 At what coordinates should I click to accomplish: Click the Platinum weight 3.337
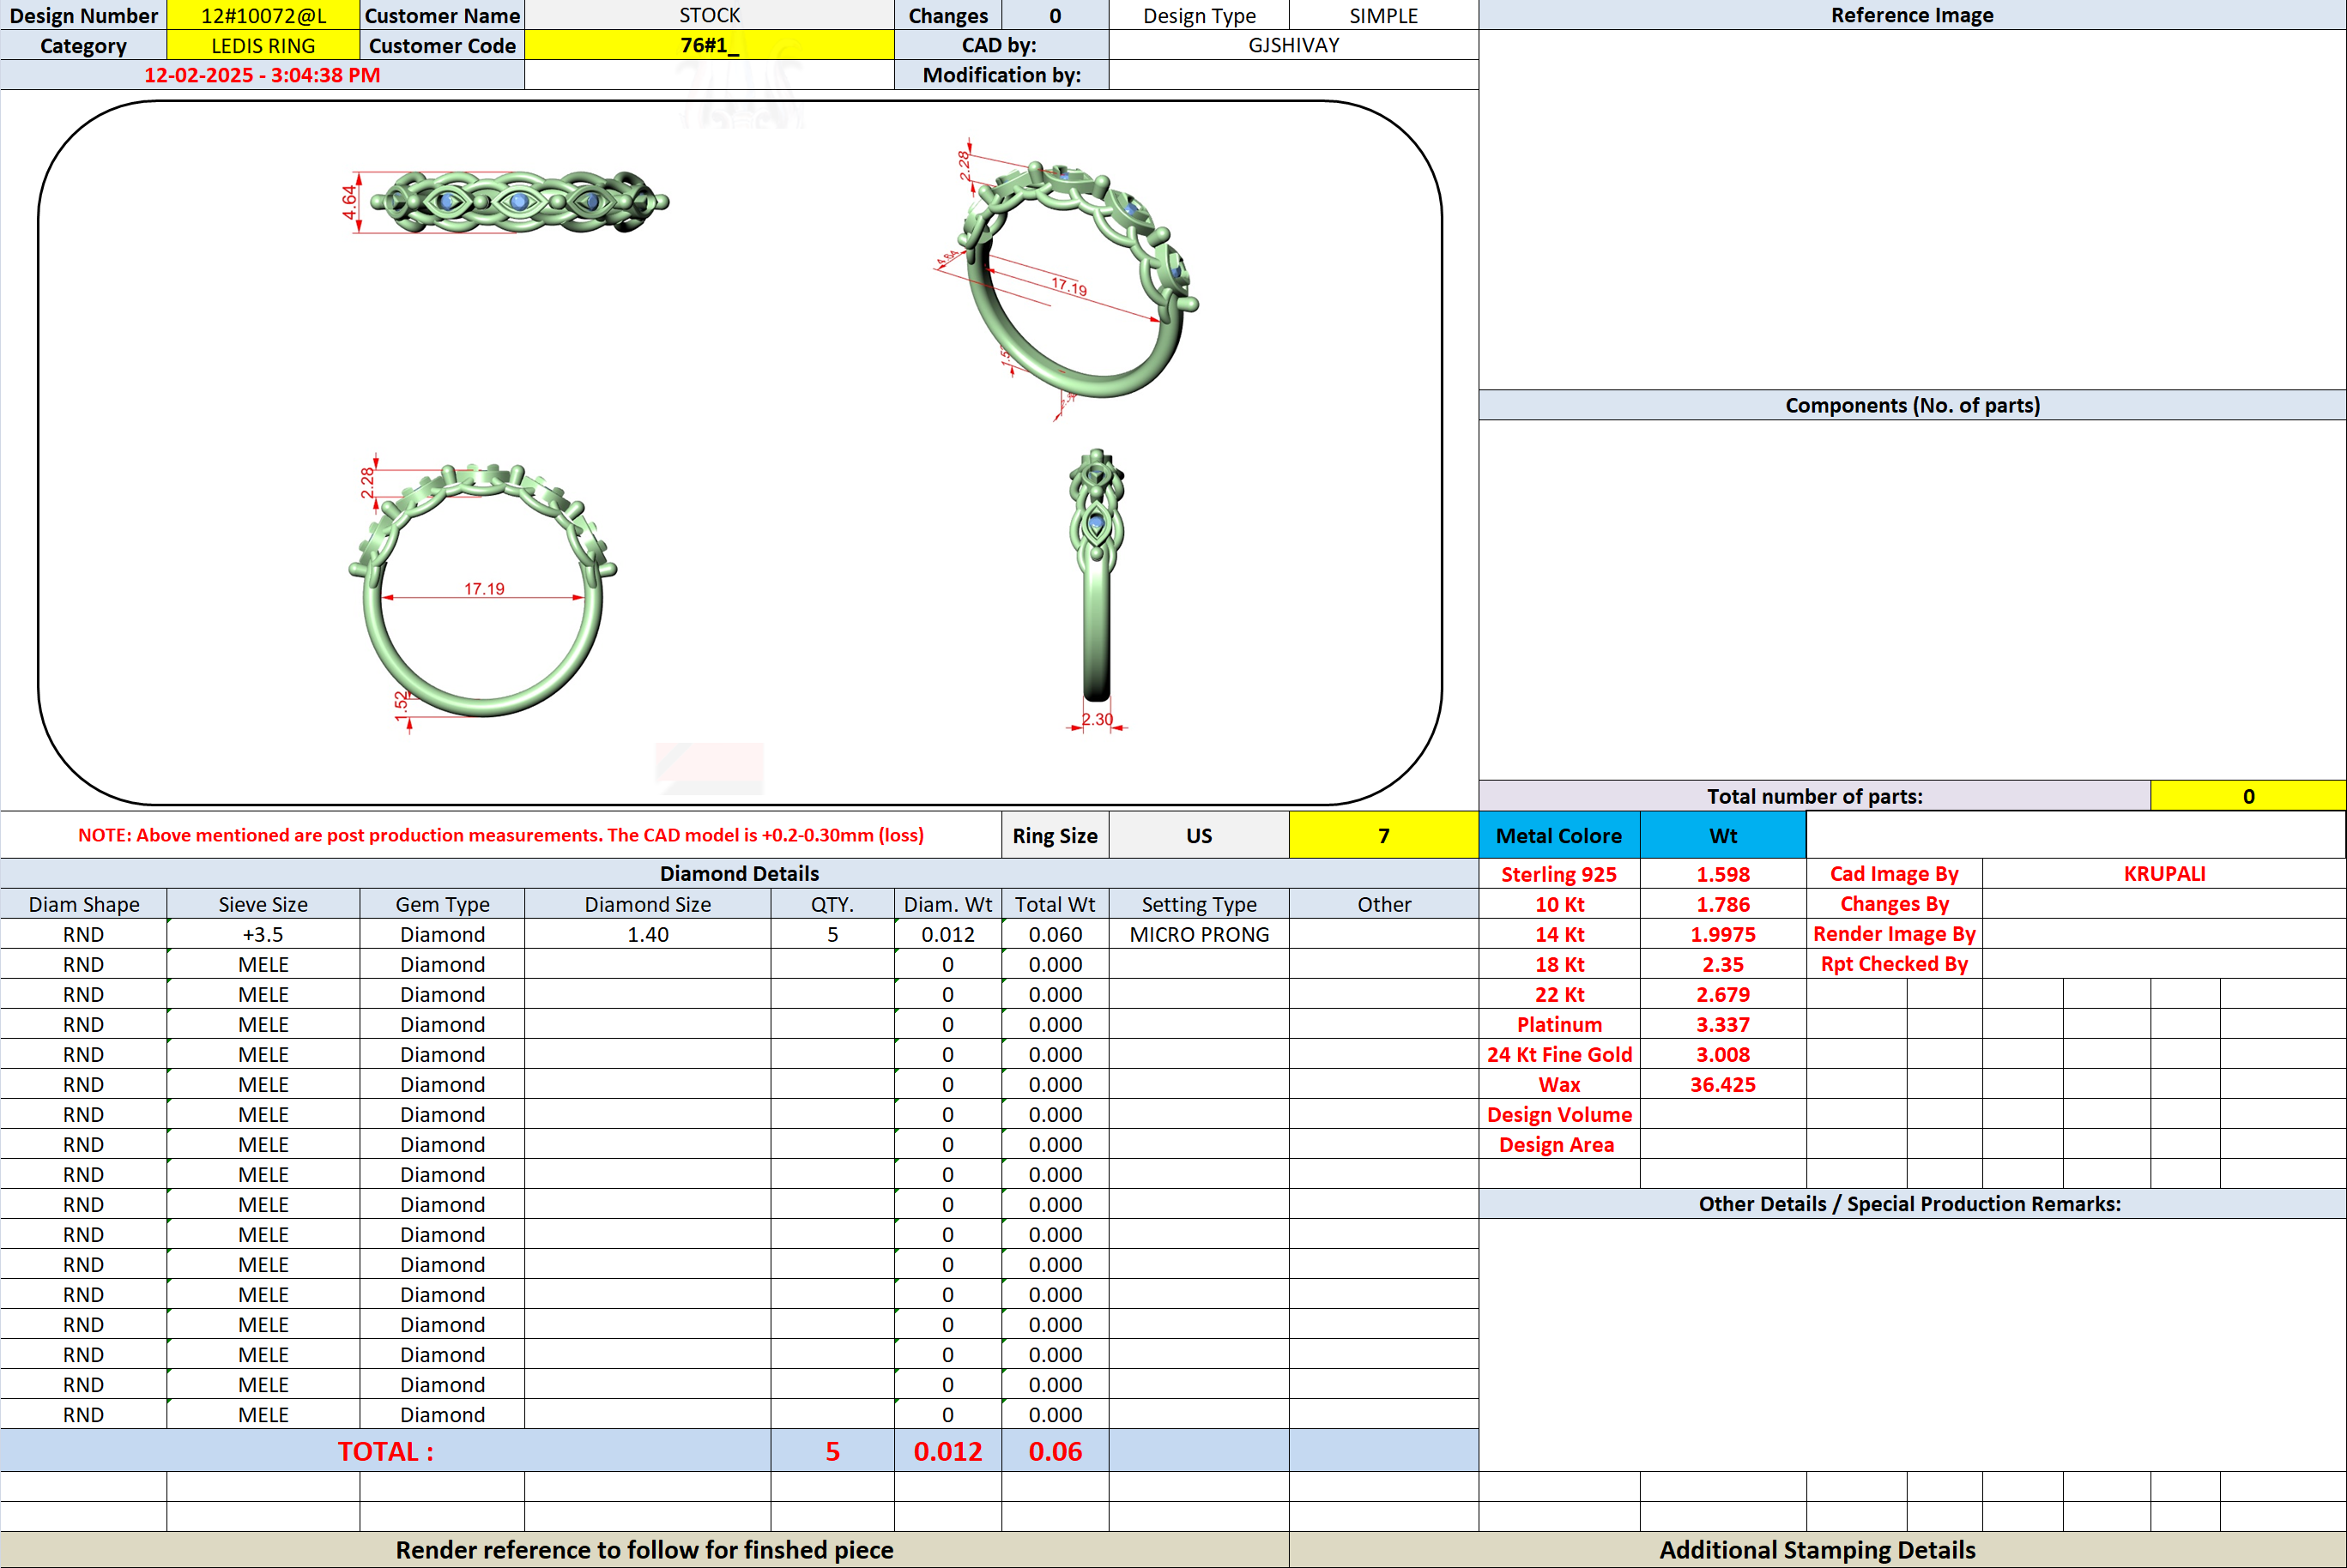click(x=1723, y=1024)
